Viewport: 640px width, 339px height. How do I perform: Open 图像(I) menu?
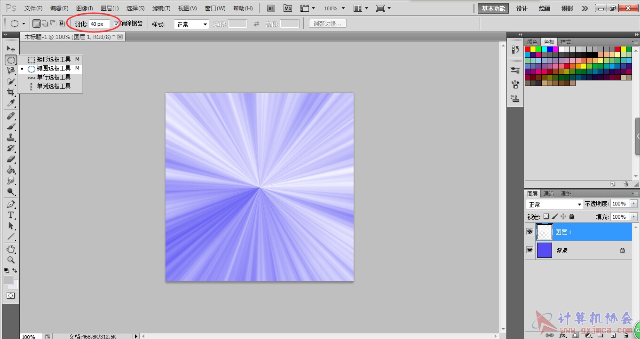tap(85, 8)
